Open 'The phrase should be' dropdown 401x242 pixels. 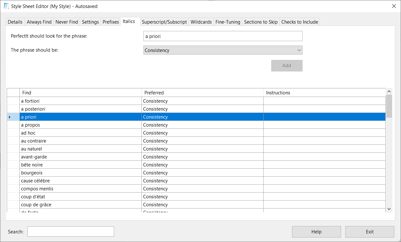[222, 50]
